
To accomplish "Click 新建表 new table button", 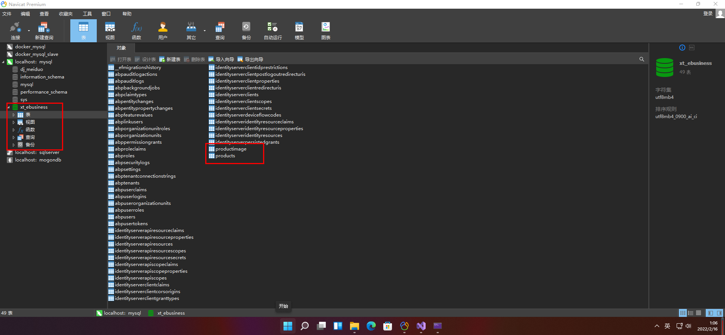I will tap(170, 59).
